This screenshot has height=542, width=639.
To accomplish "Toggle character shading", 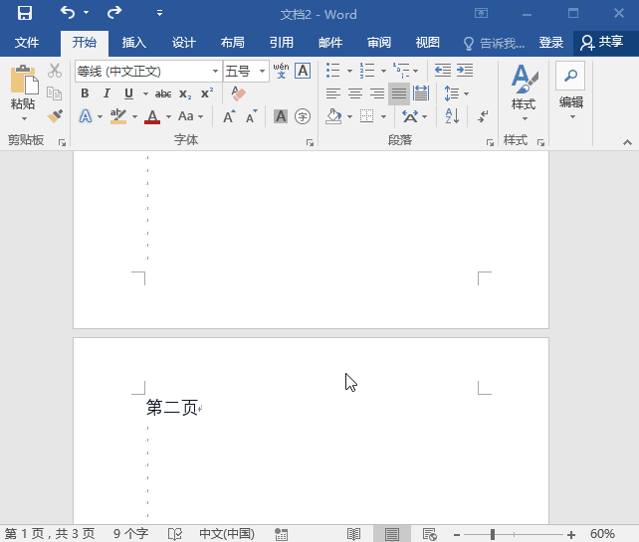I will click(281, 117).
